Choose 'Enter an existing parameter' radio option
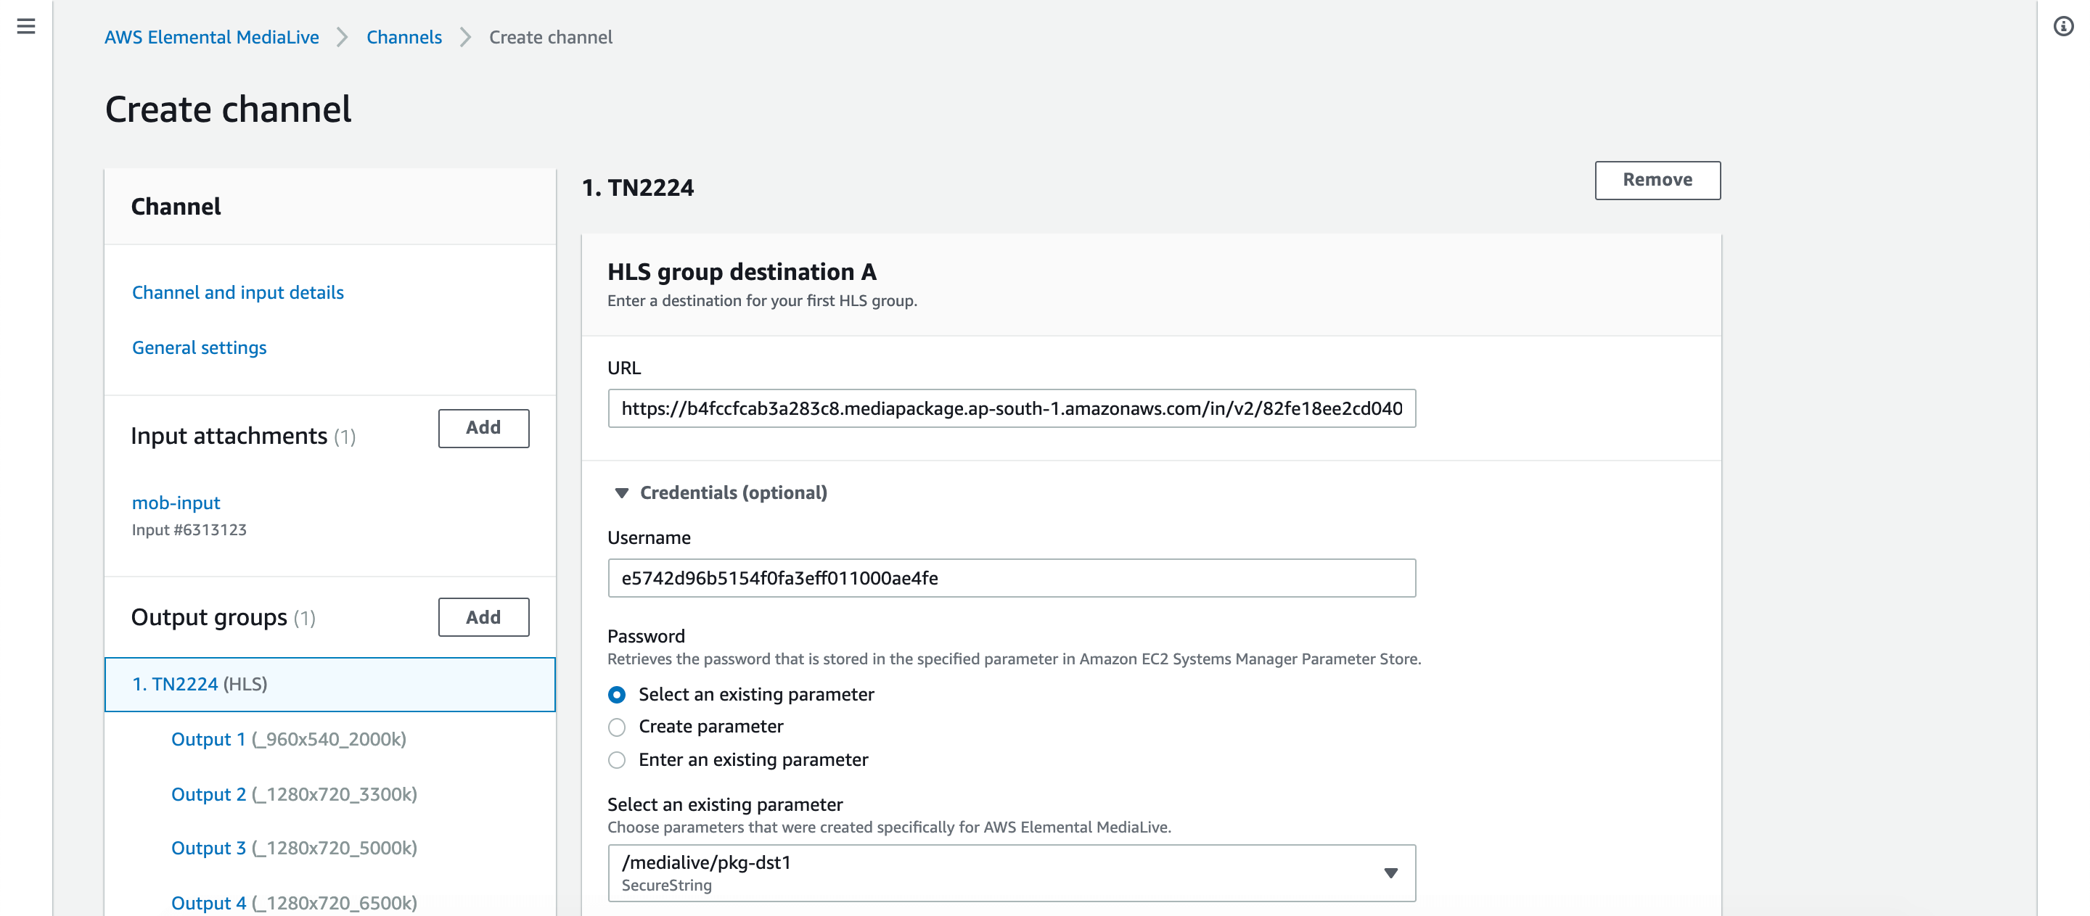The height and width of the screenshot is (916, 2090). point(617,760)
